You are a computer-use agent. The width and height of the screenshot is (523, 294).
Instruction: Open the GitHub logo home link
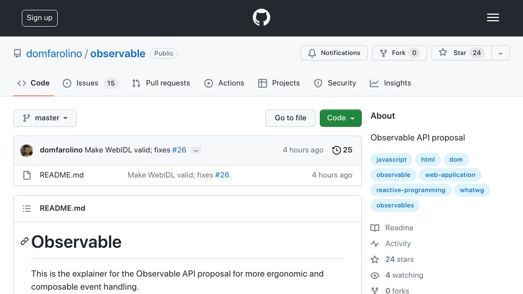[x=261, y=17]
